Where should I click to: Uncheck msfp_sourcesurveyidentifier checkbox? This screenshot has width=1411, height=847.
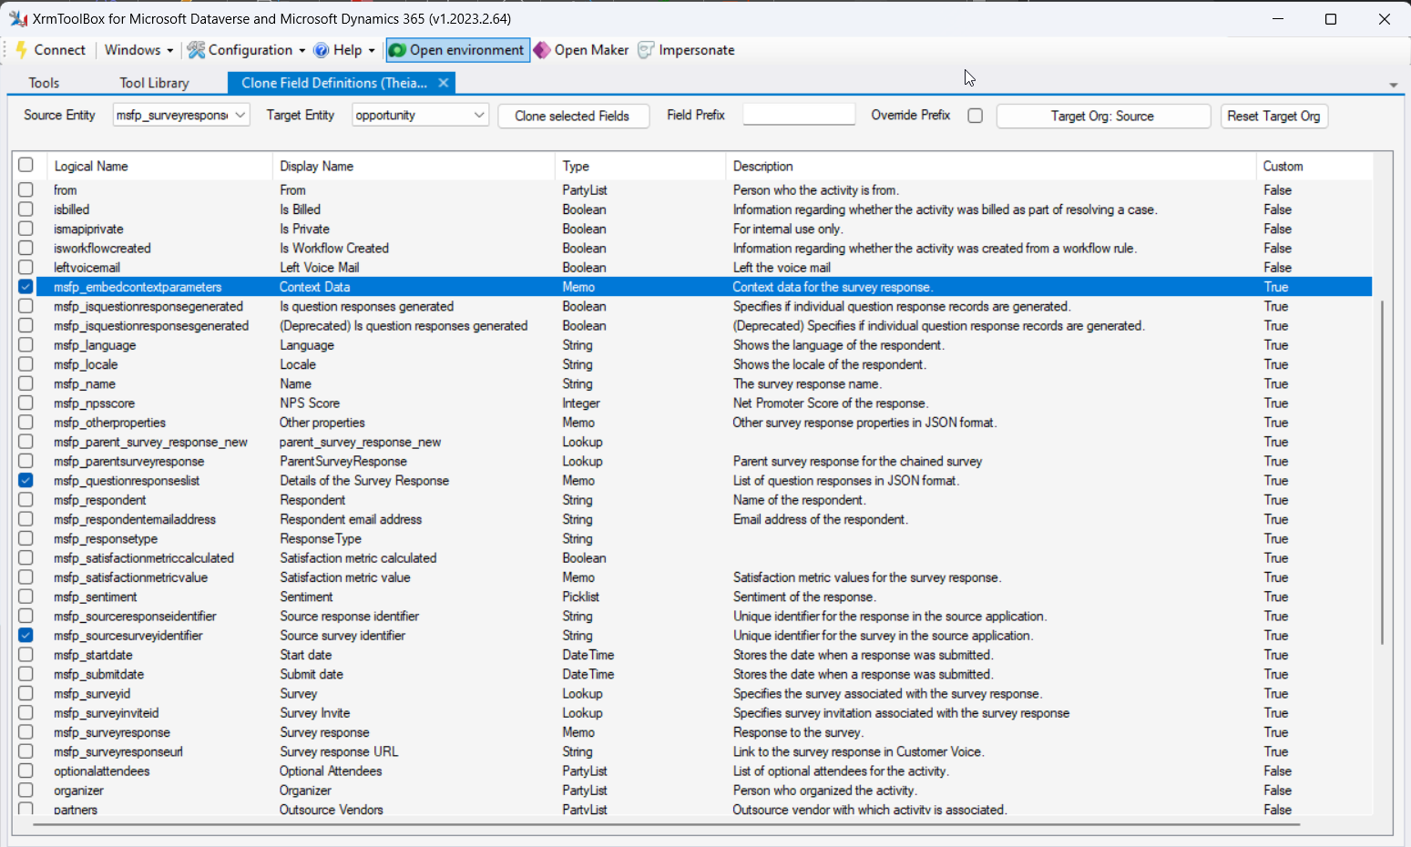point(26,636)
